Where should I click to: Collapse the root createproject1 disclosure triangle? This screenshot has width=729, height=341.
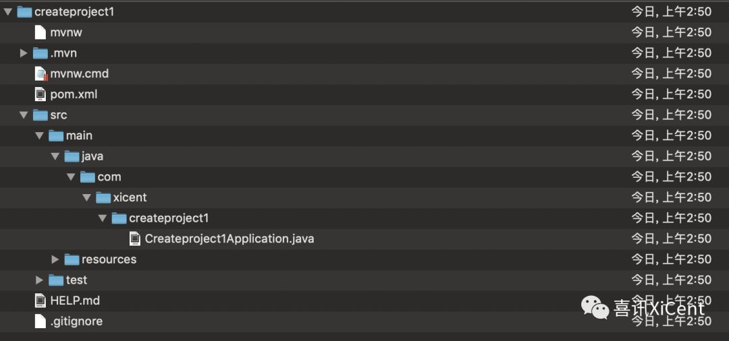(8, 11)
